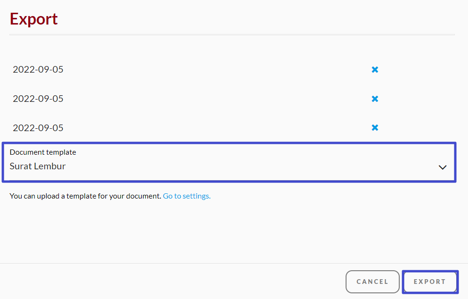This screenshot has height=299, width=468.
Task: Delete the bottom date from the list
Action: click(375, 128)
